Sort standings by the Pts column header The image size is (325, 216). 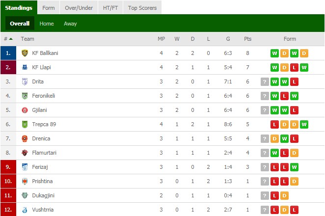(x=248, y=39)
